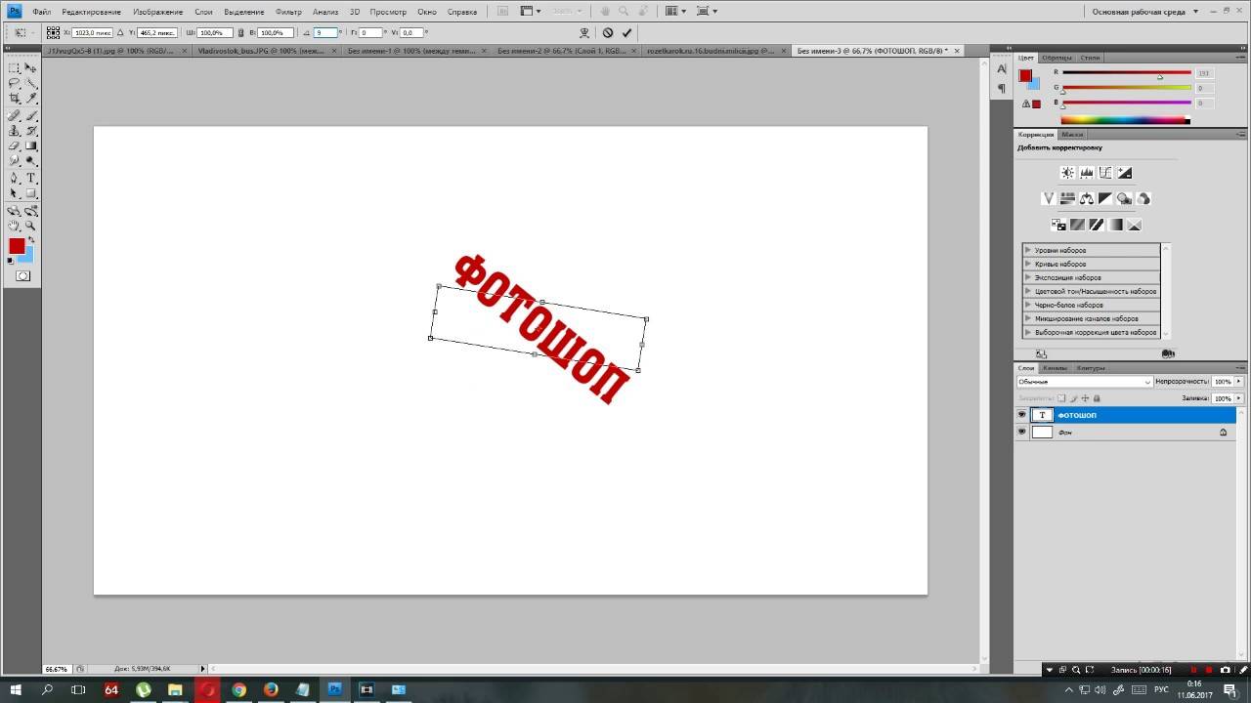Add a Brightness/Contrast adjustment
Screen dimensions: 1251x703
[1067, 173]
